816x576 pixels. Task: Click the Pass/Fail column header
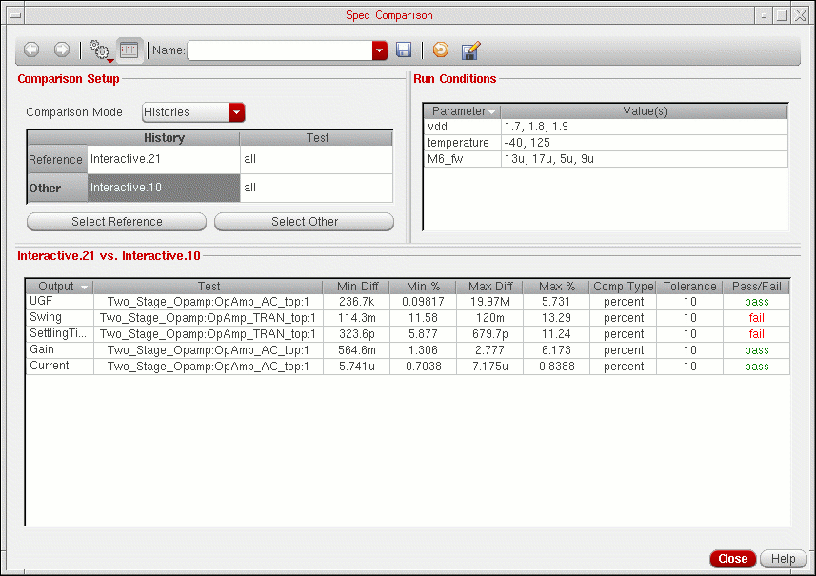(x=756, y=287)
